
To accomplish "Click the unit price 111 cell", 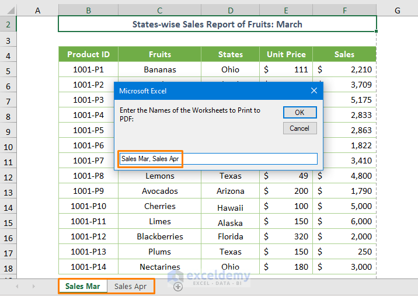I will tap(286, 69).
